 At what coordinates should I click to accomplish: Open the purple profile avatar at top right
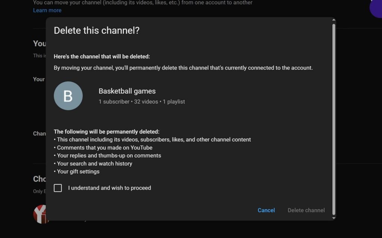tap(376, 8)
